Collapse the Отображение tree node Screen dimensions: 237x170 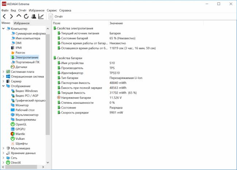(x=3, y=86)
